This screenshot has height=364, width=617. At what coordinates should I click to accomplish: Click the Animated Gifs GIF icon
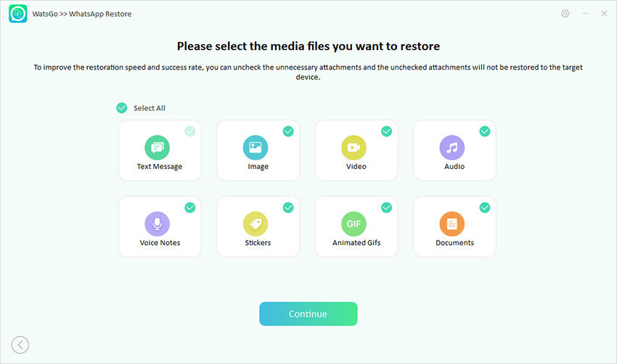[354, 224]
